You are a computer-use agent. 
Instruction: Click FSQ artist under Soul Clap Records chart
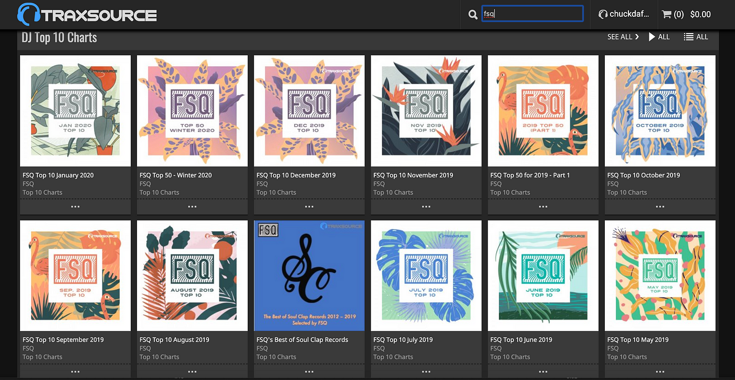(x=262, y=348)
